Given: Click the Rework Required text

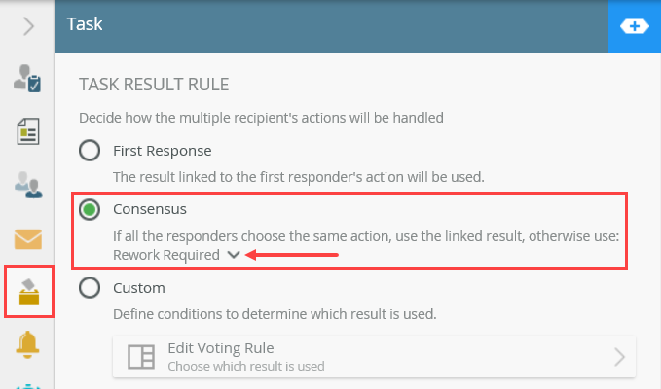Looking at the screenshot, I should (x=165, y=255).
